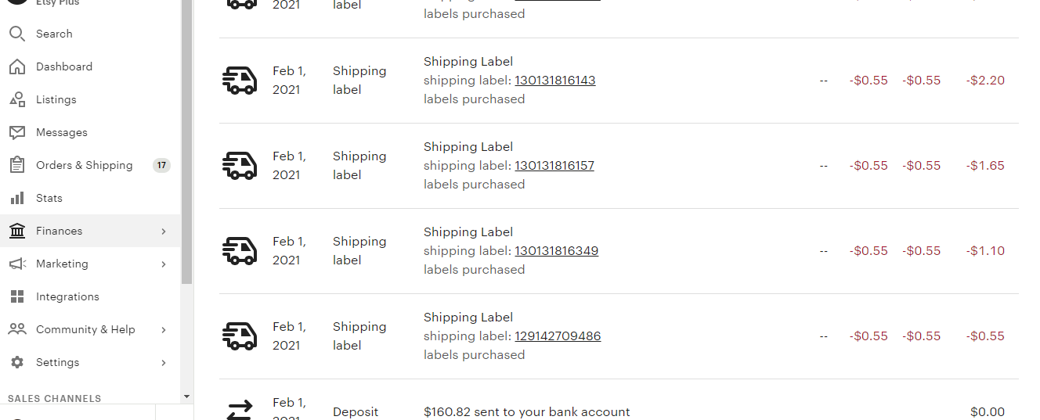Open Dashboard via the house icon
1040x420 pixels.
coord(17,66)
